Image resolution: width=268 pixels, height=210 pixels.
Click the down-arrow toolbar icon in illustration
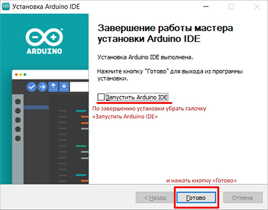(64, 86)
